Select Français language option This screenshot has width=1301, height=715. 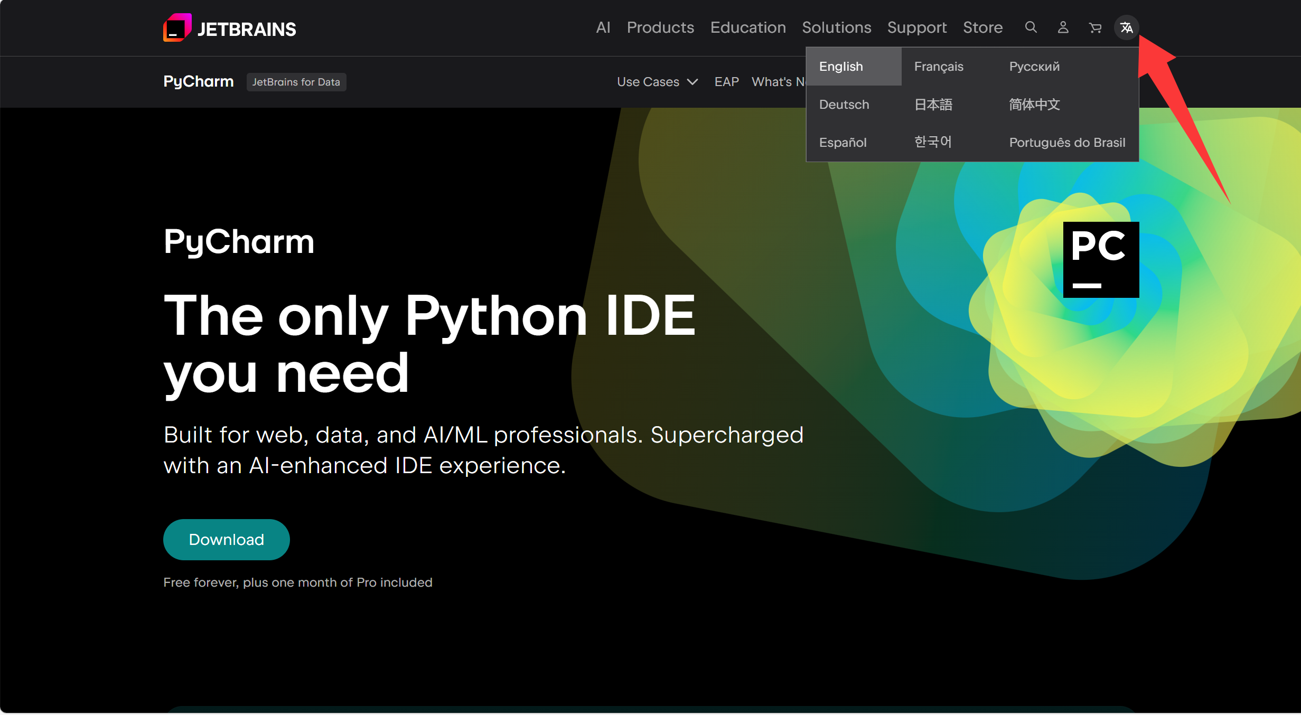[x=939, y=67]
